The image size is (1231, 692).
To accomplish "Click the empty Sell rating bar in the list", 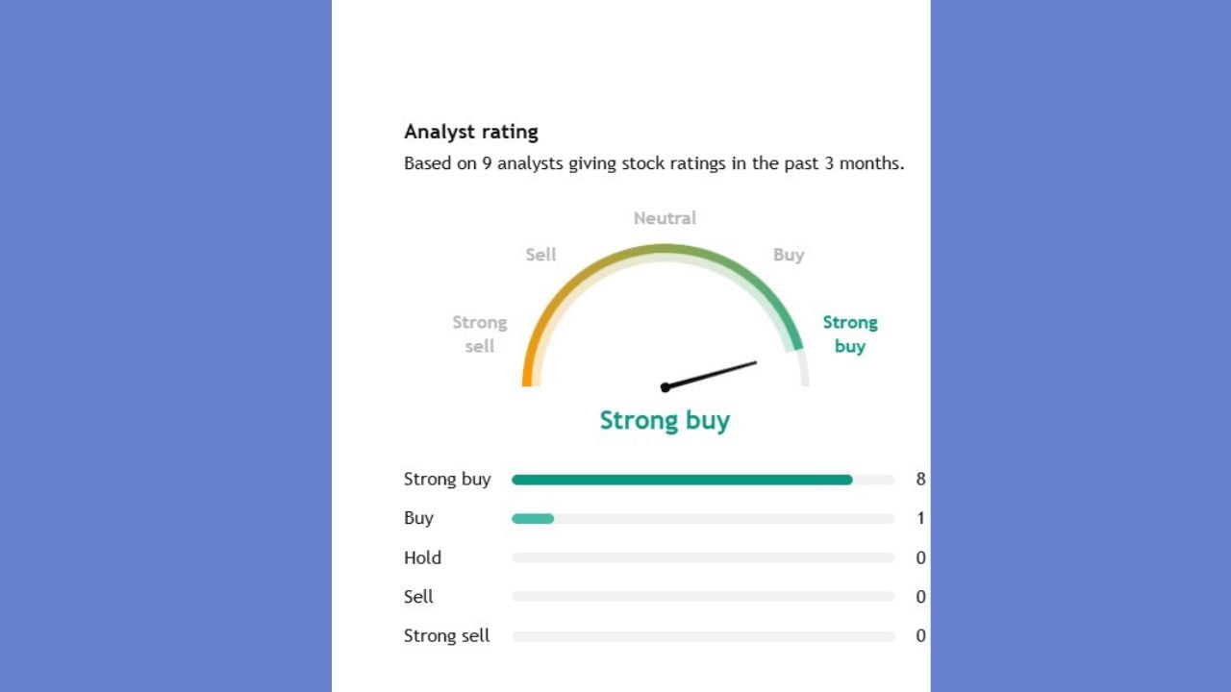I will (x=703, y=597).
